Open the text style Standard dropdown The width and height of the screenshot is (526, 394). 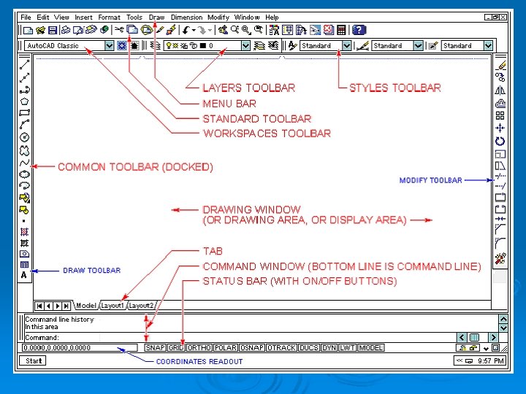click(347, 45)
